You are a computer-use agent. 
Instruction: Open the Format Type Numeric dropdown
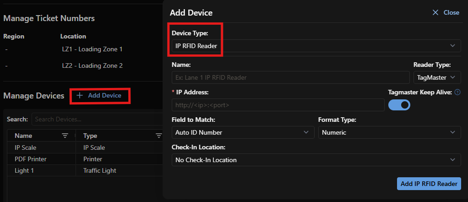pyautogui.click(x=390, y=132)
